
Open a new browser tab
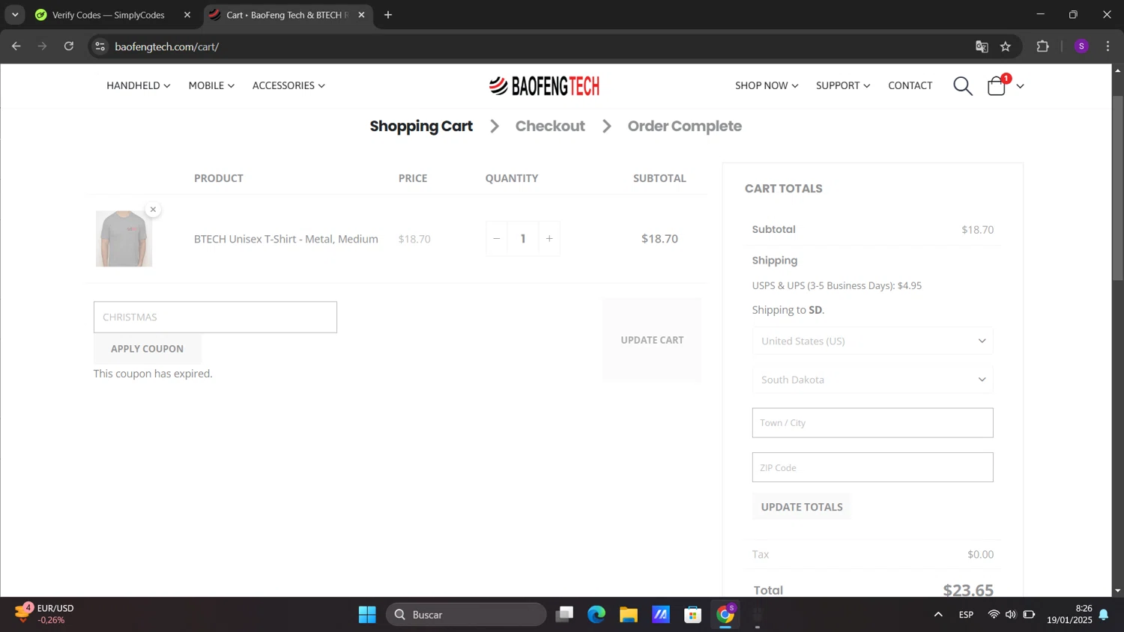pyautogui.click(x=388, y=15)
